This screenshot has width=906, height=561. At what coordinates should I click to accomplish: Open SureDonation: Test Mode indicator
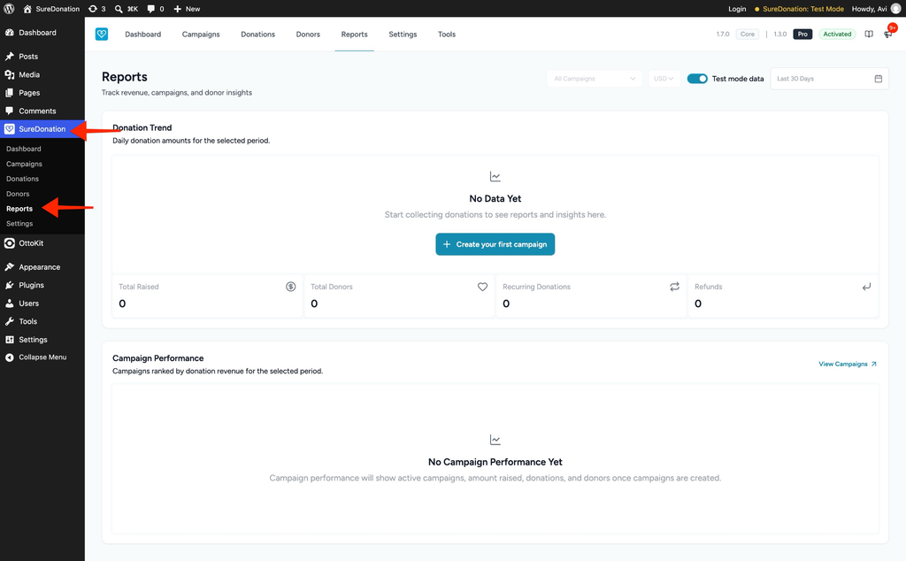coord(799,9)
